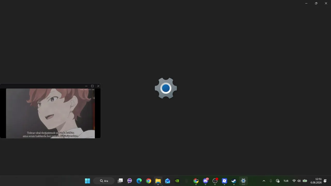Open the volume speaker control
The width and height of the screenshot is (331, 186).
[x=299, y=181]
